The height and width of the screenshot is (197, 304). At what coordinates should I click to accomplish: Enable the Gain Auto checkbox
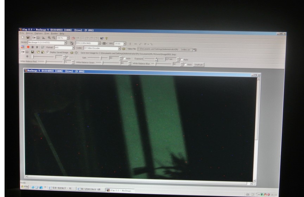pyautogui.click(x=124, y=58)
